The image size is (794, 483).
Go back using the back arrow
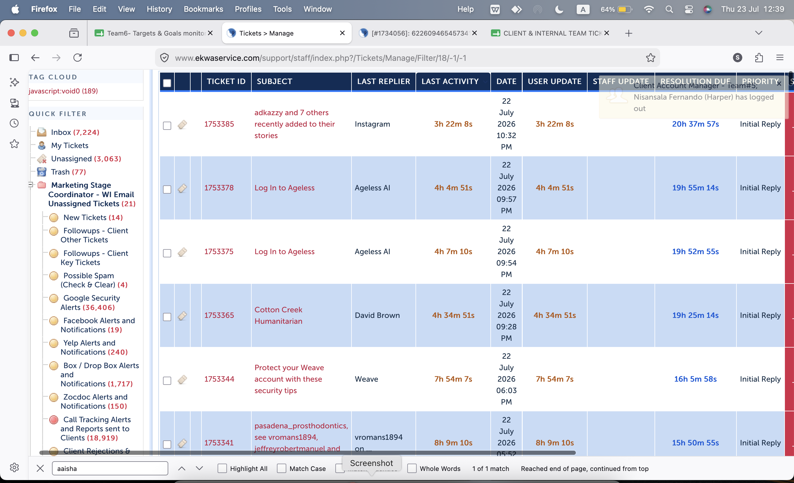[35, 58]
